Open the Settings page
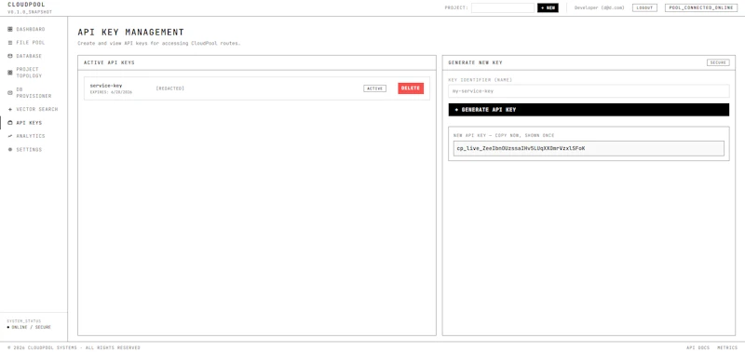 pyautogui.click(x=29, y=150)
